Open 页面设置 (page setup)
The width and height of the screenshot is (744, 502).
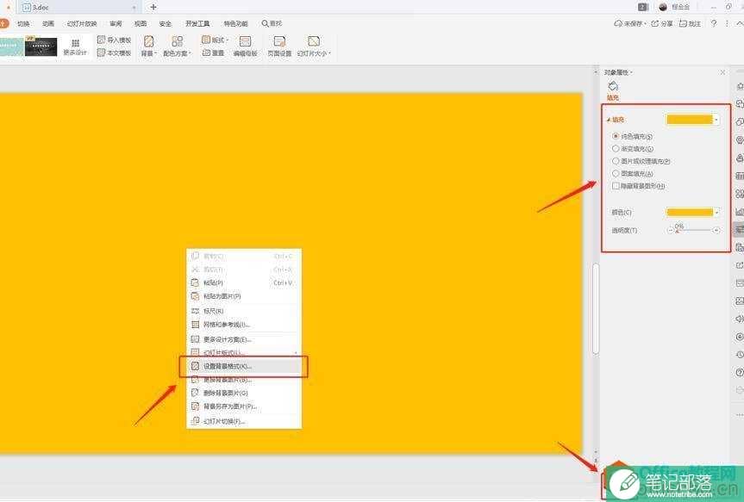pyautogui.click(x=279, y=46)
